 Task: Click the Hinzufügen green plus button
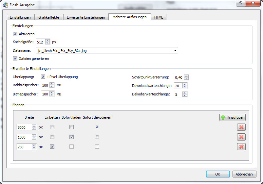(232, 117)
